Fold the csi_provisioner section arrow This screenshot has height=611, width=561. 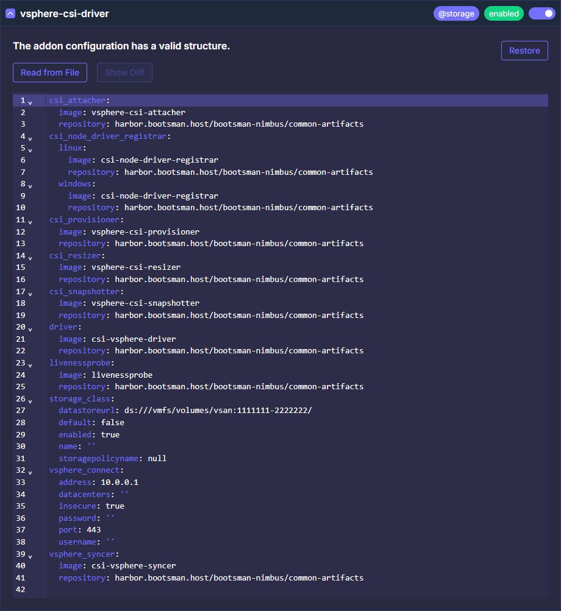click(30, 221)
